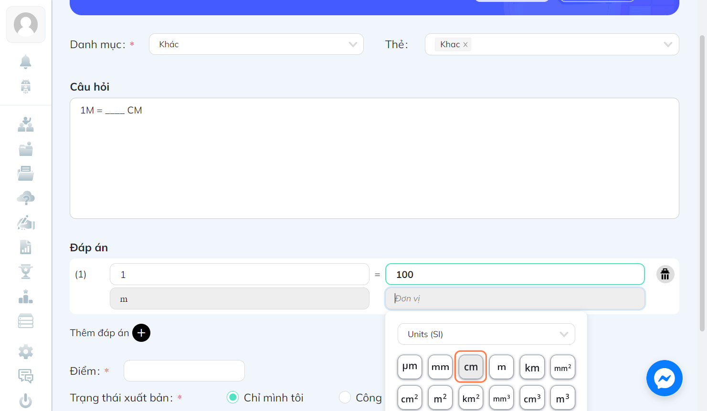Add another answer with plus button
Image resolution: width=707 pixels, height=411 pixels.
coord(141,333)
